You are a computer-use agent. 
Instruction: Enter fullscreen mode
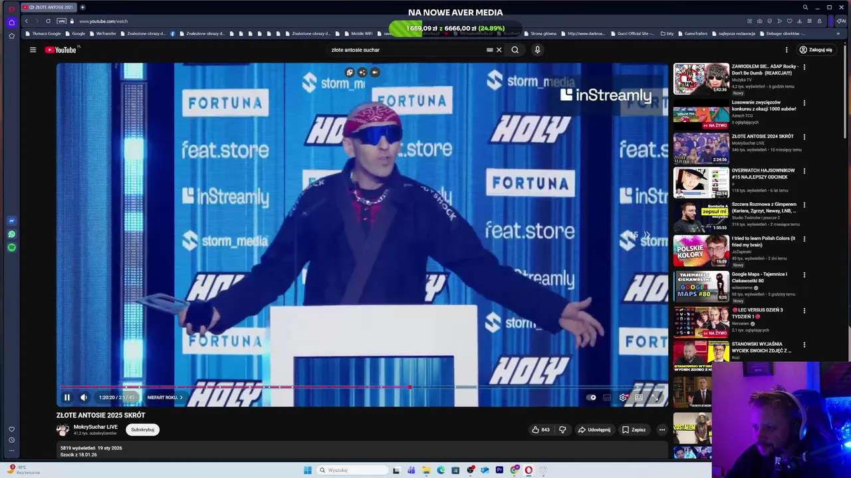(x=655, y=398)
